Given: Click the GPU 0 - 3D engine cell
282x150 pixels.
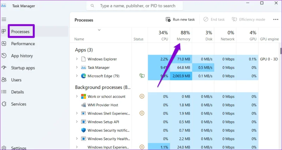Looking at the screenshot, I should (x=269, y=59).
